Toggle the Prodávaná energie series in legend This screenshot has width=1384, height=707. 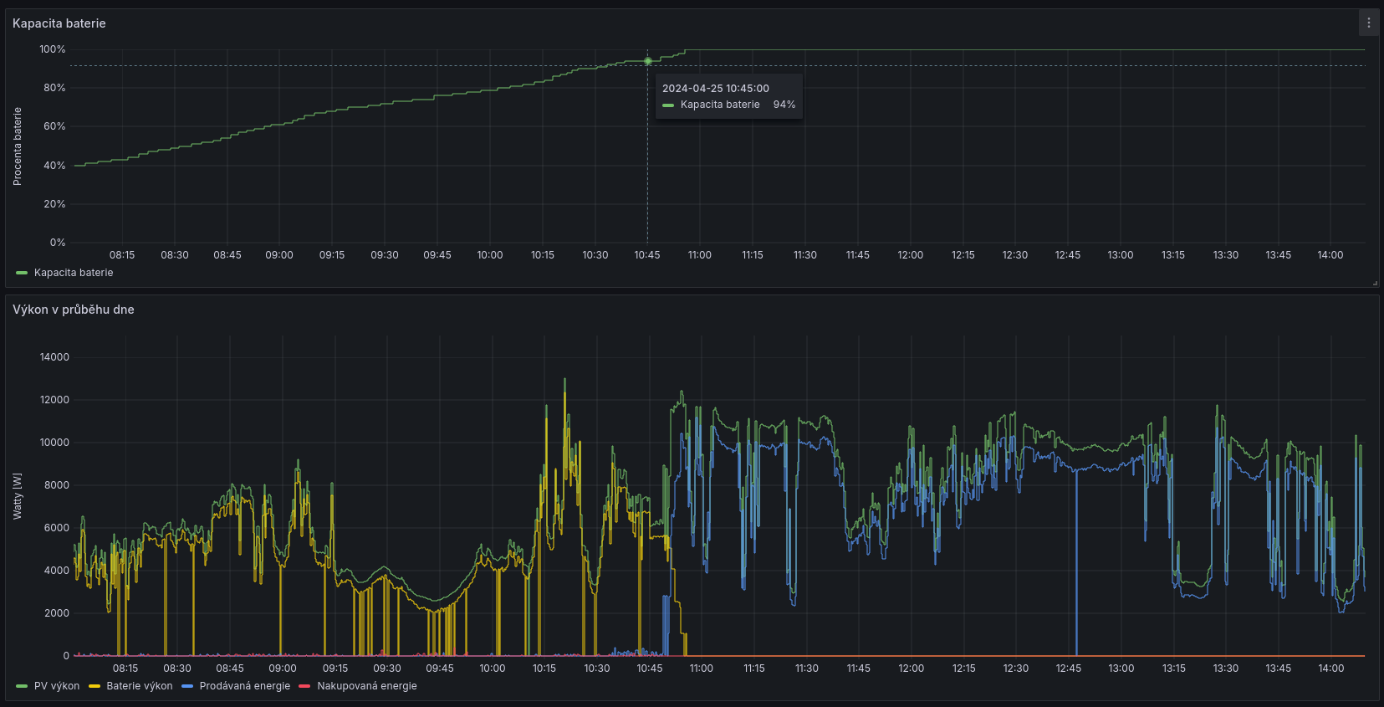coord(244,686)
